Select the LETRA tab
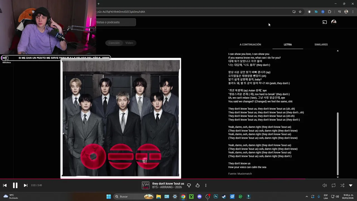 tap(288, 44)
